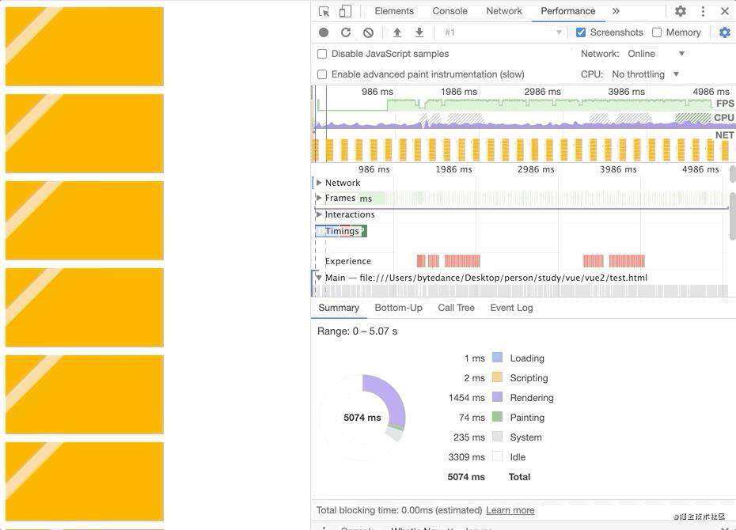Viewport: 736px width, 530px height.
Task: Click the reload and profile icon
Action: (x=346, y=32)
